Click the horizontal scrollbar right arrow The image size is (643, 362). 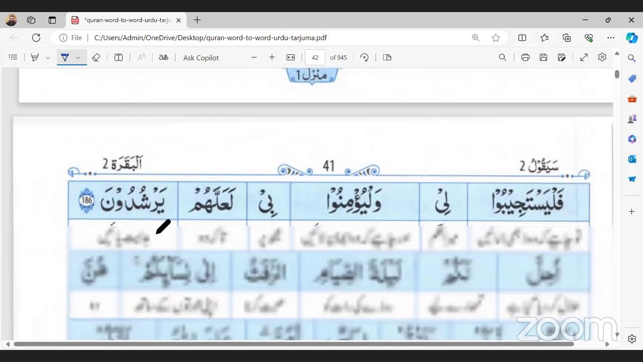607,344
